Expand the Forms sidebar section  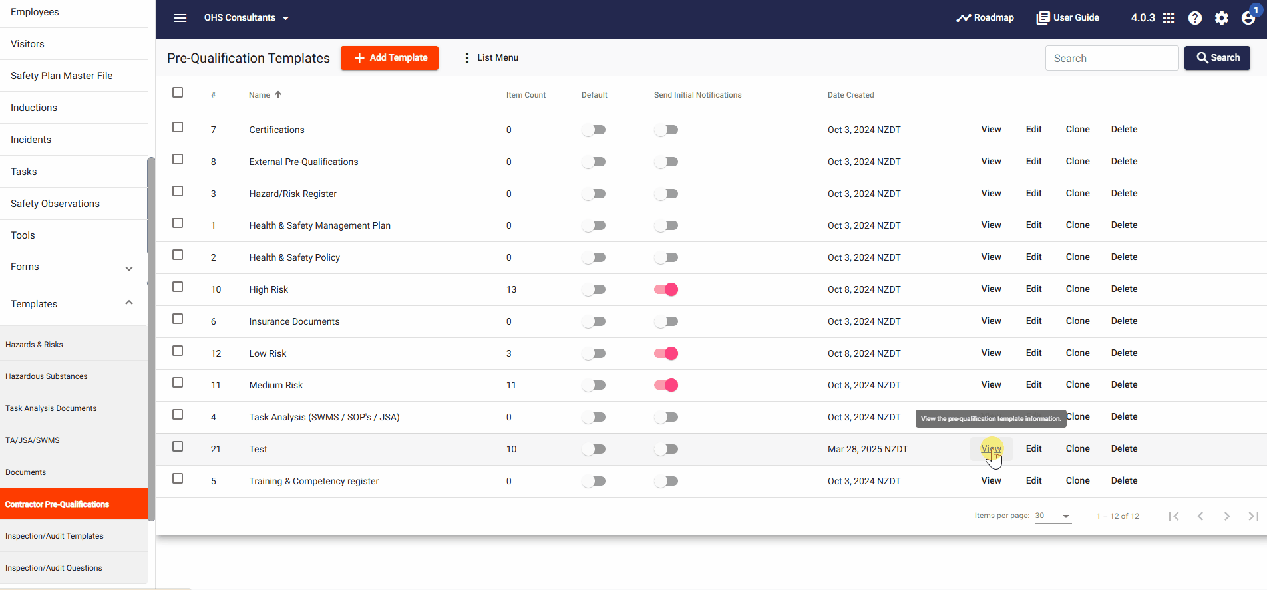click(73, 267)
